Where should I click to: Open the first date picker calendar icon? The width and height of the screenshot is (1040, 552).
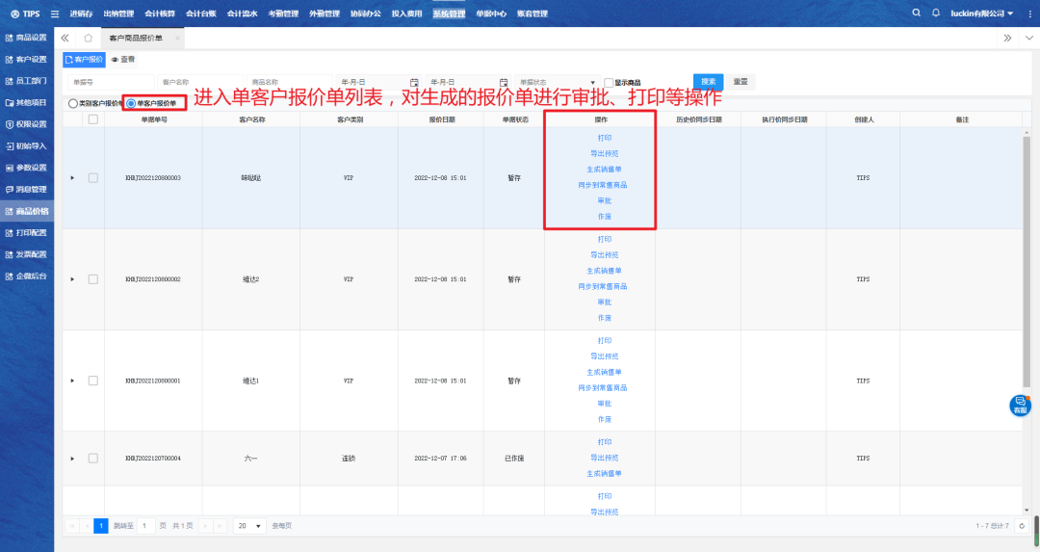(x=414, y=82)
